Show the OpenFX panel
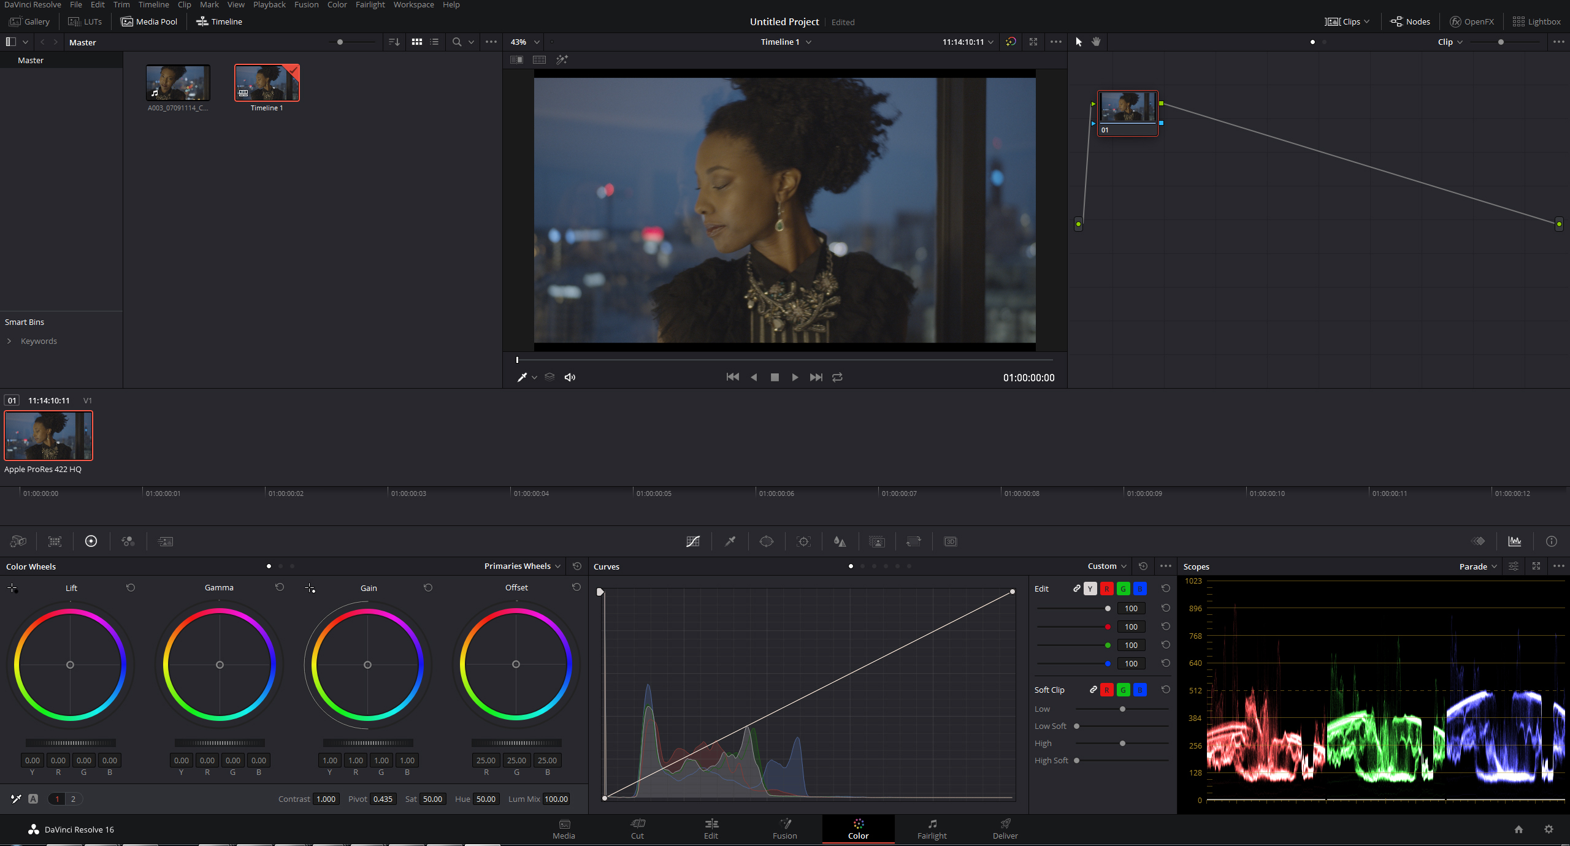Screen dimensions: 1570x846 [x=1472, y=21]
